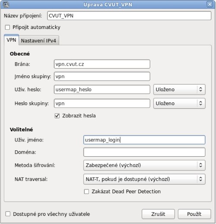Focus the Uživ. heslo field

coord(102,89)
